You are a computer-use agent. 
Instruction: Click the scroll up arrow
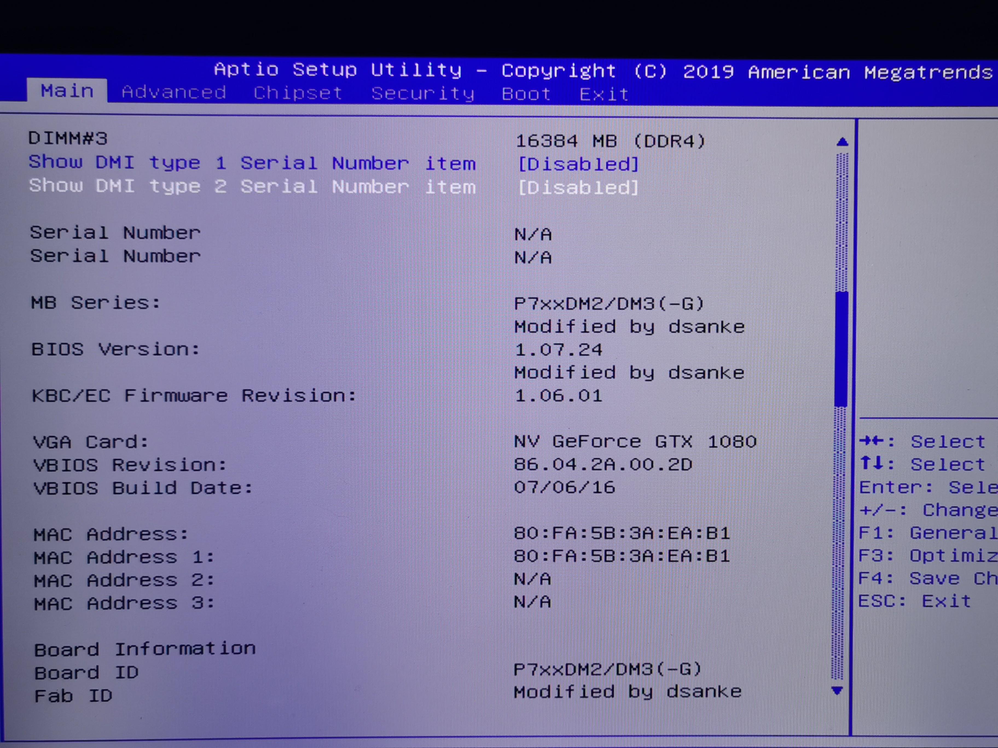(842, 142)
